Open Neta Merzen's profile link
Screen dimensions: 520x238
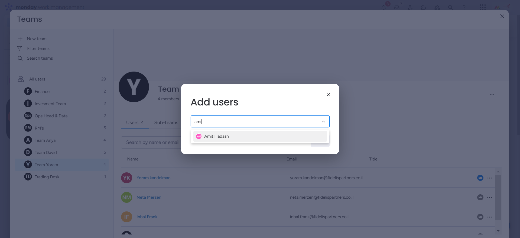[x=149, y=197]
